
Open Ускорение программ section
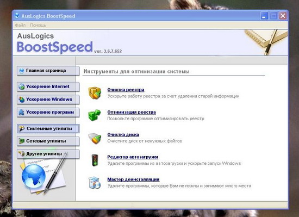pyautogui.click(x=48, y=113)
